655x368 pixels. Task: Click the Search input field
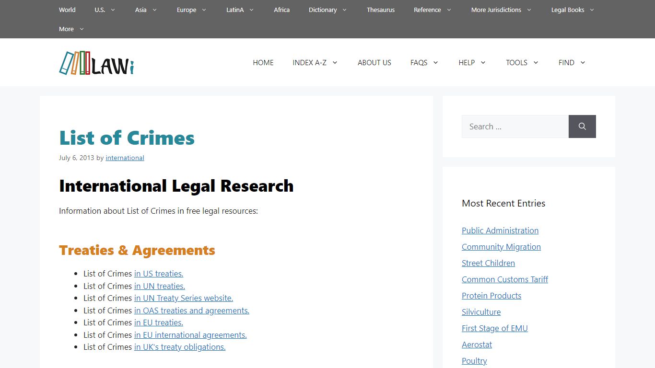[x=515, y=126]
